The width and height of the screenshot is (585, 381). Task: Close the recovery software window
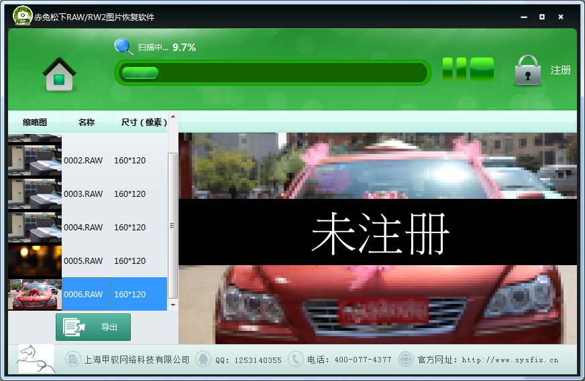coord(560,17)
